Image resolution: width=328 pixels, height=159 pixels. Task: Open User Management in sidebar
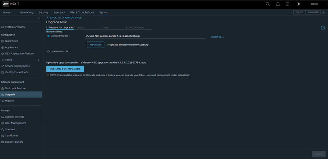(x=16, y=123)
